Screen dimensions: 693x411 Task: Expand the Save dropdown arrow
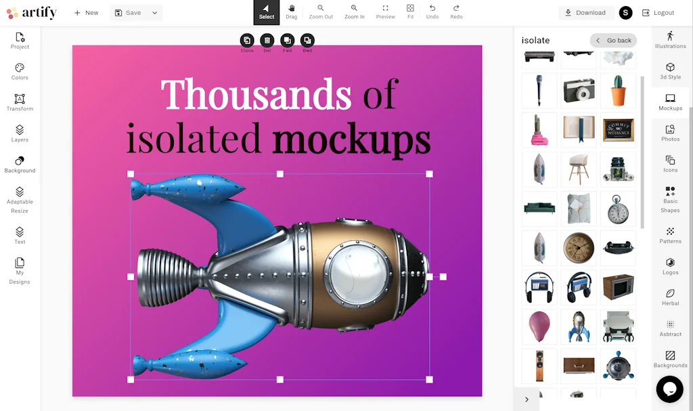[154, 13]
